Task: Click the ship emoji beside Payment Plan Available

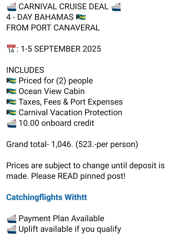Action: (12, 219)
